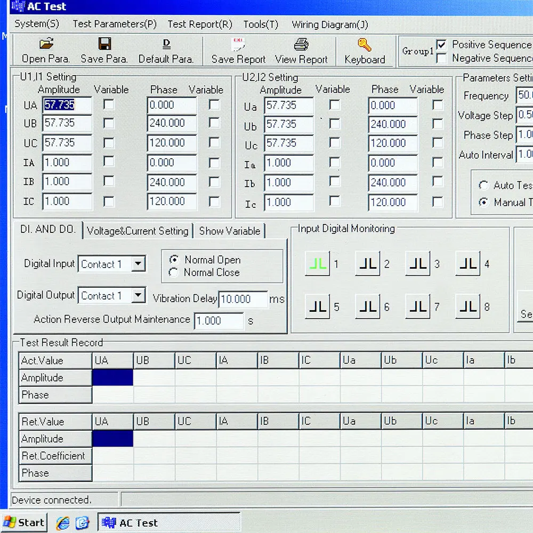533x533 pixels.
Task: Click the Windows Start button
Action: pos(25,522)
